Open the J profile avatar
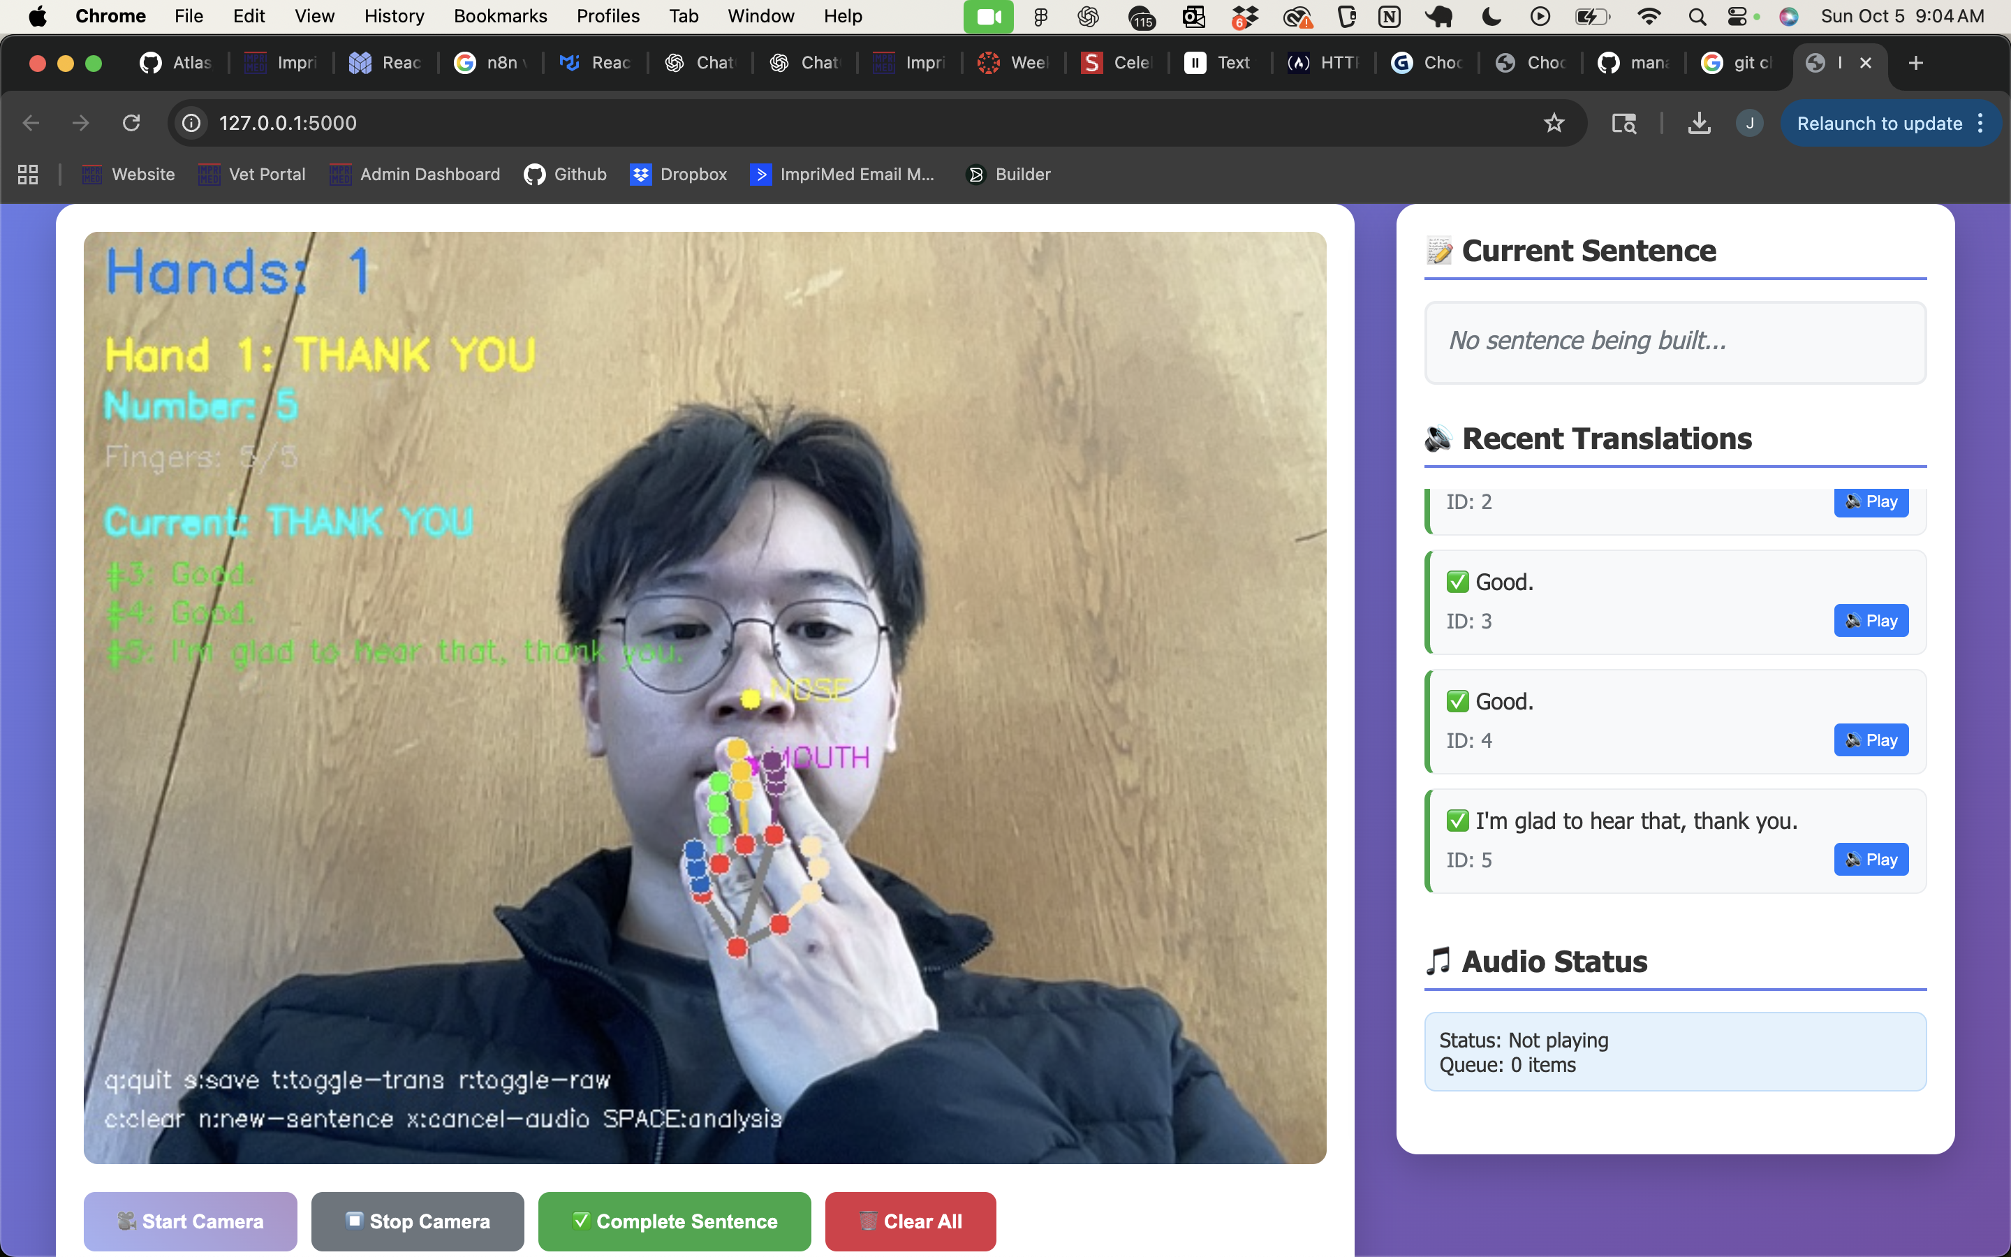Screen dimensions: 2011x1257 (1749, 123)
